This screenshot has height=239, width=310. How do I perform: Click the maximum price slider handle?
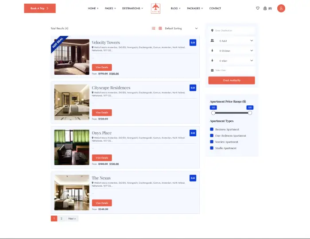(x=250, y=113)
